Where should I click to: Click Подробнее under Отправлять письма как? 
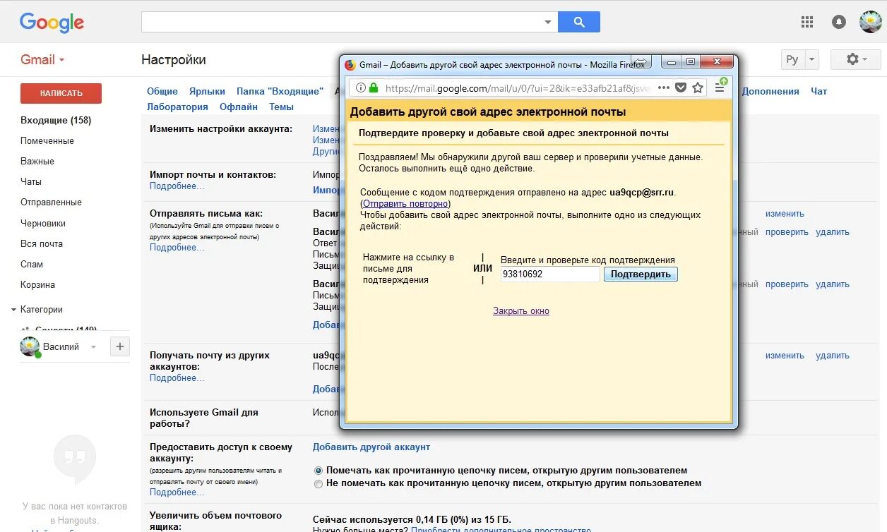tap(177, 248)
